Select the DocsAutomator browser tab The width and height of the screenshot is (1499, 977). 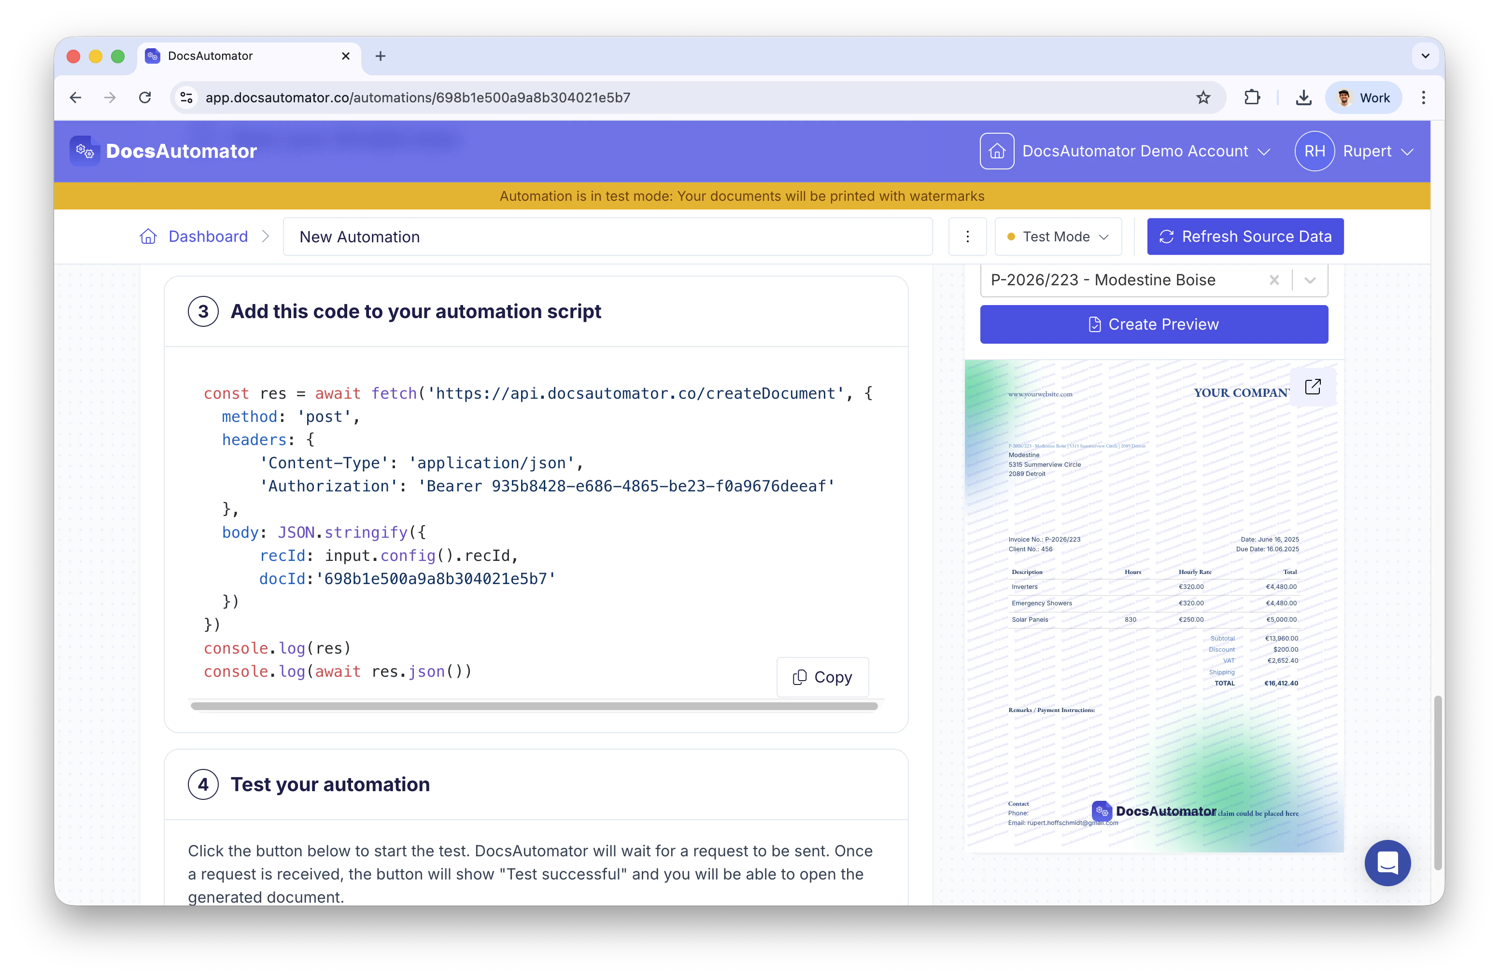[x=249, y=56]
